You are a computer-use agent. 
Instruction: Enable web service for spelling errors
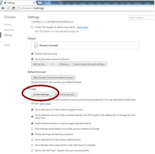pyautogui.click(x=32, y=139)
